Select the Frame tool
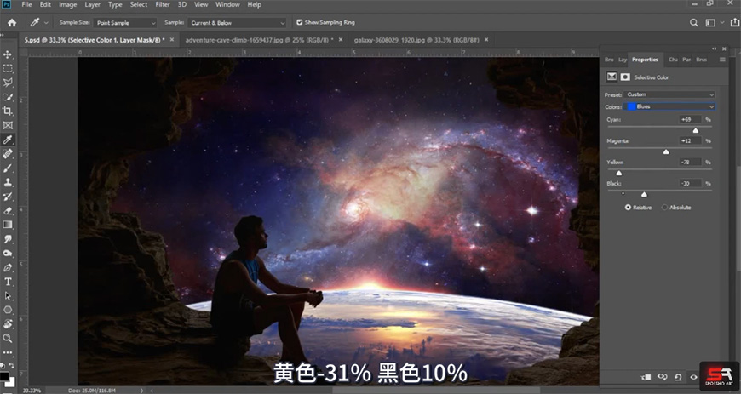 tap(8, 125)
